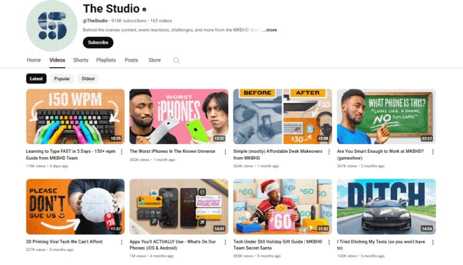Screen dimensions: 463x265
Task: Sort videos by Oldest
Action: click(88, 79)
